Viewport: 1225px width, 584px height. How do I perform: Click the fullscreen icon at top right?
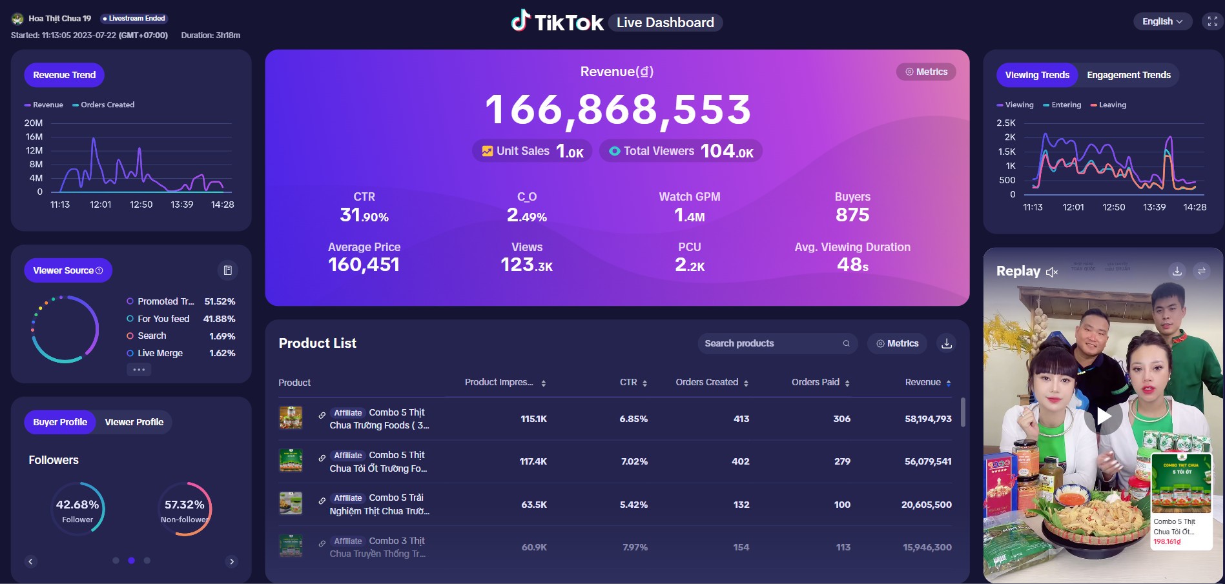[1212, 21]
